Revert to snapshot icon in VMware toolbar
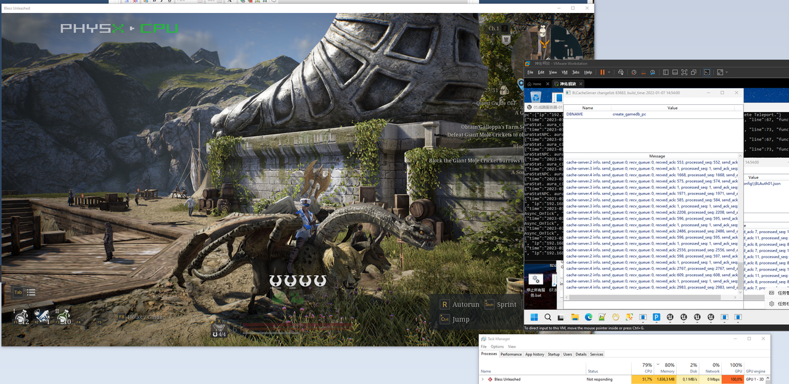Screen dimensions: 789x384 point(643,72)
